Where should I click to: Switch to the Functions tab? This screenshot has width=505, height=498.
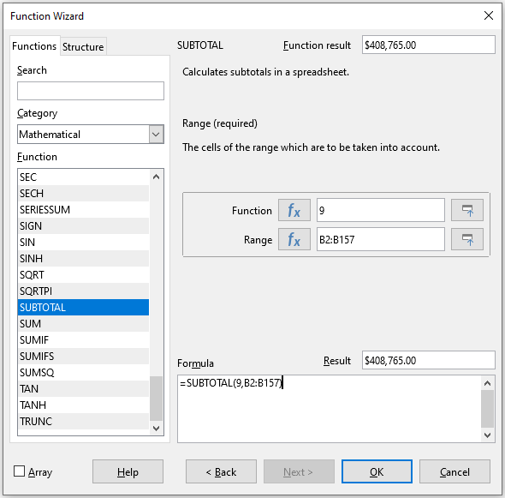pyautogui.click(x=34, y=46)
